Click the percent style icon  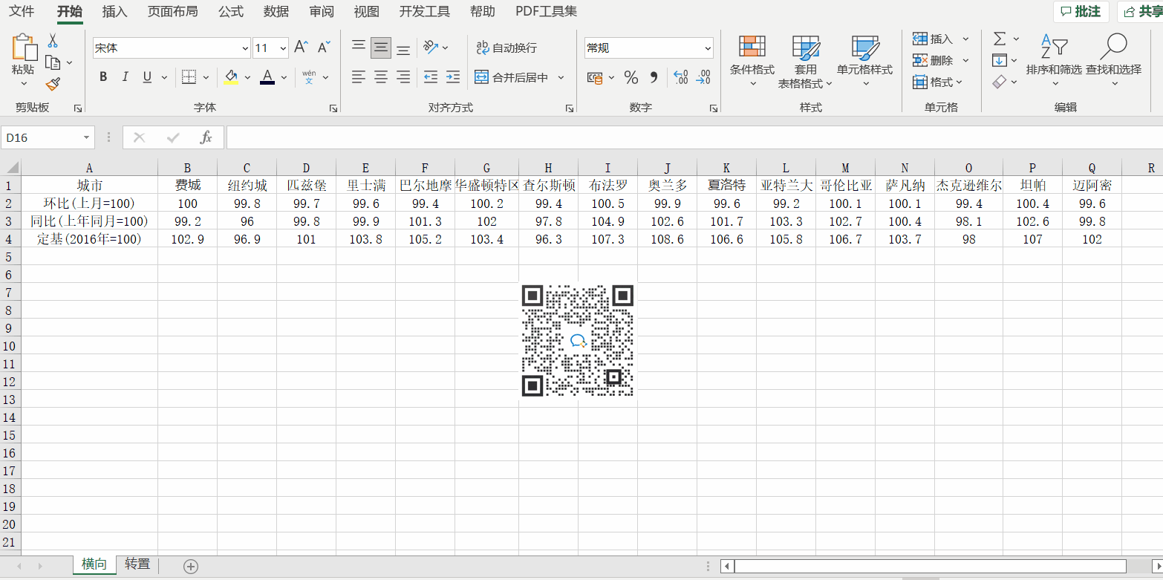(631, 77)
